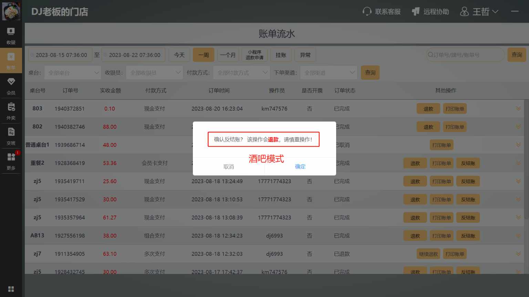529x297 pixels.
Task: Click 退款 for order 1928368419
Action: 415,163
